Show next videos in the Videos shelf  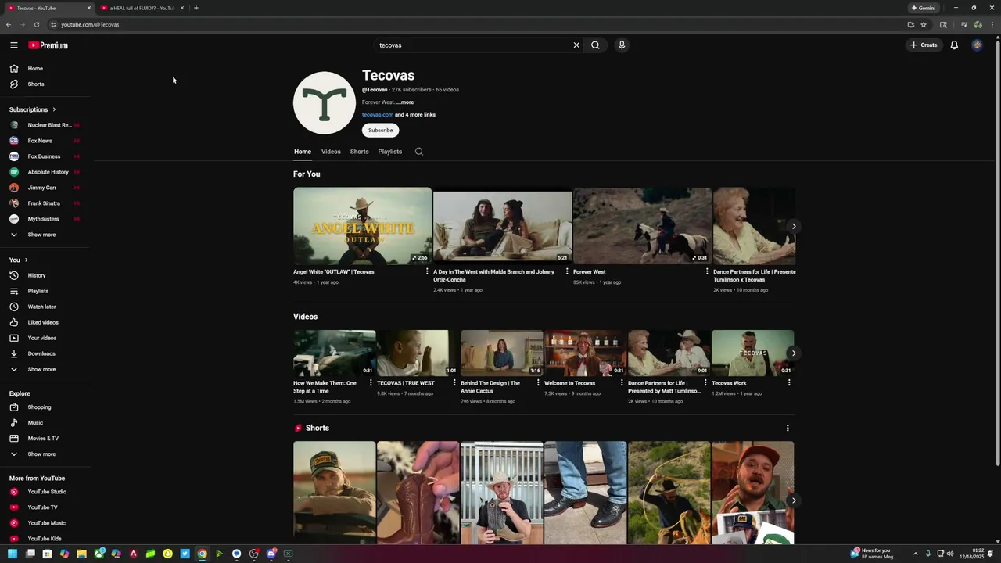coord(793,353)
